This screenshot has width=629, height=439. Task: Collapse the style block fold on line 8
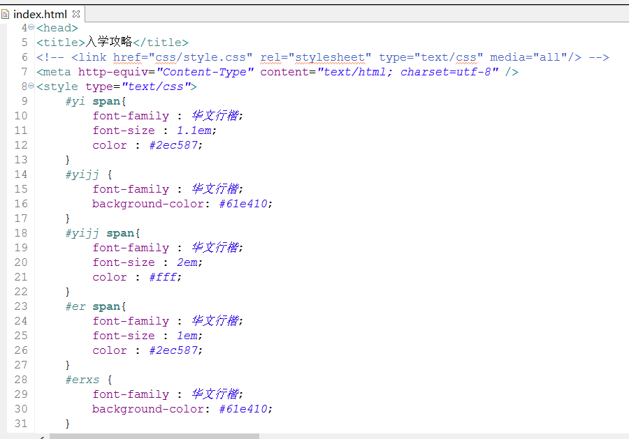(31, 86)
